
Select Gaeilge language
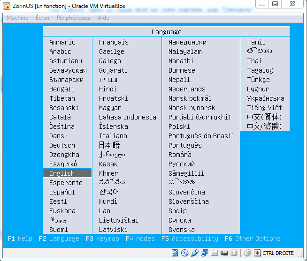pos(111,52)
